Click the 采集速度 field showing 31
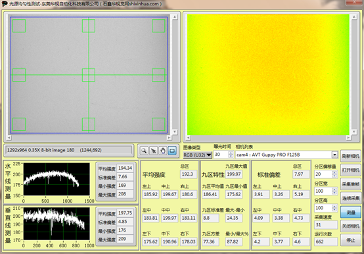 point(326,225)
